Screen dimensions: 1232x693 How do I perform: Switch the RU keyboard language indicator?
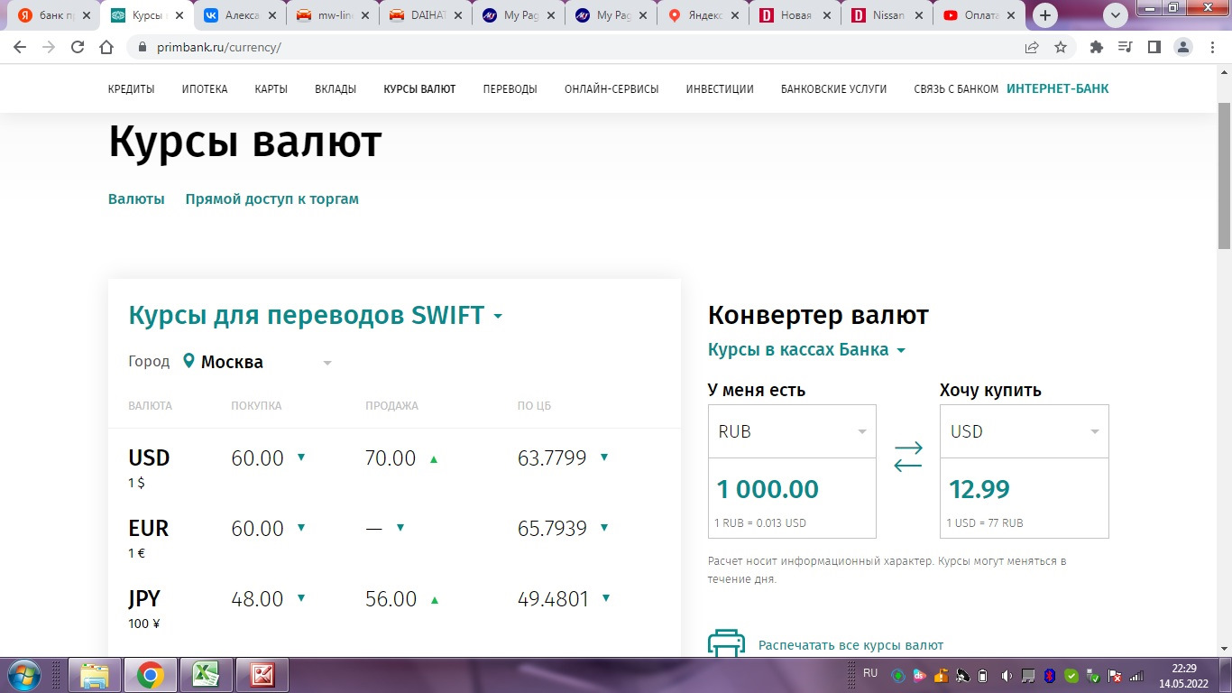pos(870,673)
